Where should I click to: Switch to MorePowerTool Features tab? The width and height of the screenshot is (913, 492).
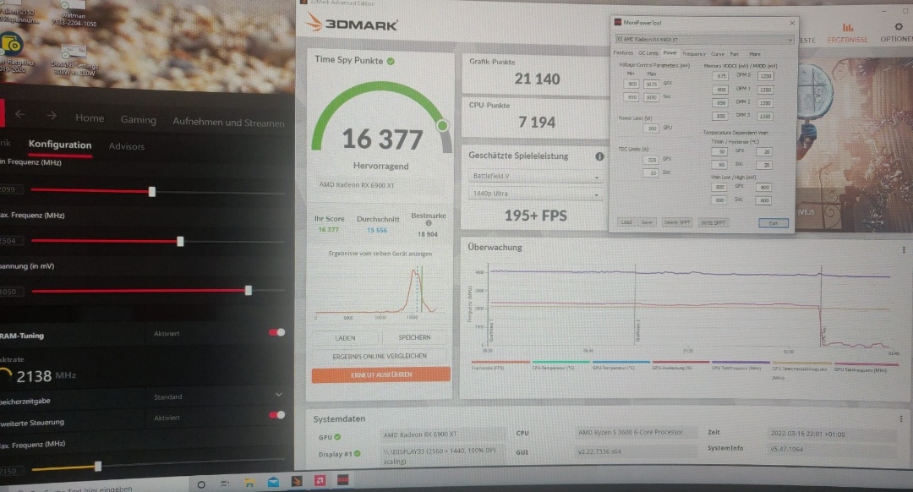(x=623, y=53)
